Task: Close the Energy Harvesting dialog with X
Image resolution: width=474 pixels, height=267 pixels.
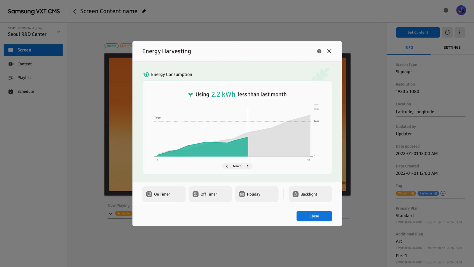Action: [x=329, y=51]
